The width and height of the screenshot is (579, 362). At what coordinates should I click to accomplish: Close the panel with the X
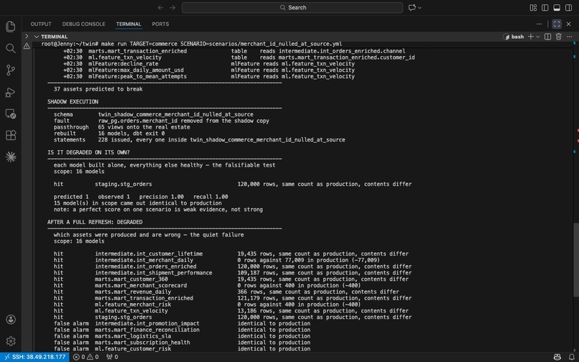[569, 24]
